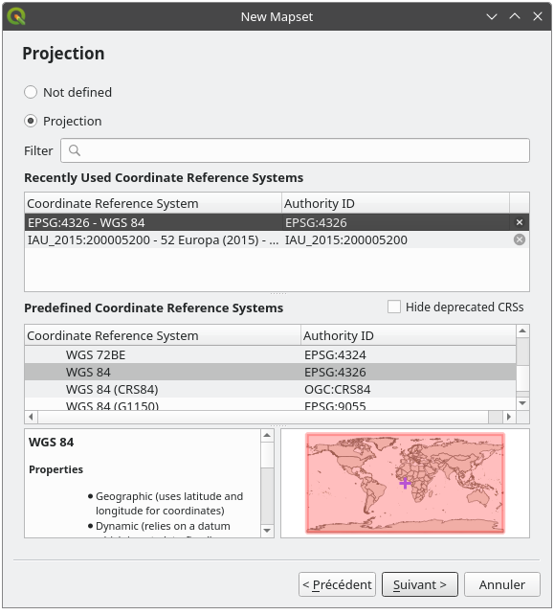554x615 pixels.
Task: Select WGS 84 (CRS84) in predefined list
Action: click(271, 390)
